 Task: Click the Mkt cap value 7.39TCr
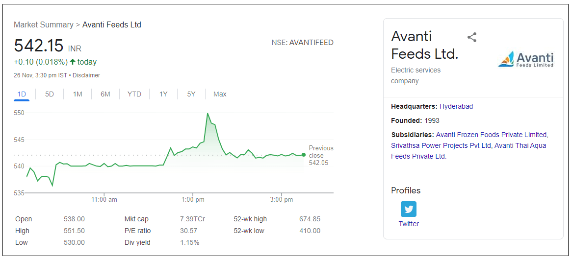tap(193, 219)
